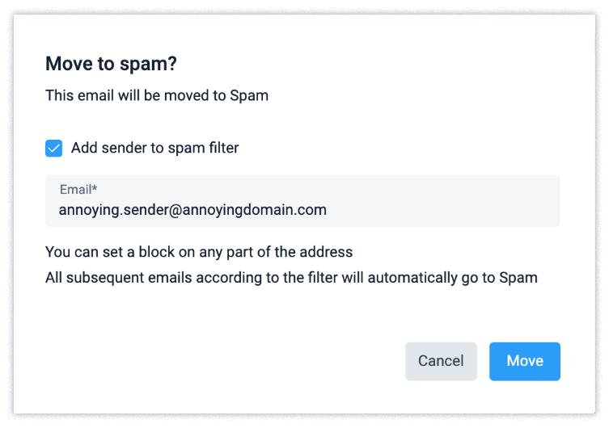Click the required asterisk beside Email
Screen dimensions: 609x428
pyautogui.click(x=95, y=189)
